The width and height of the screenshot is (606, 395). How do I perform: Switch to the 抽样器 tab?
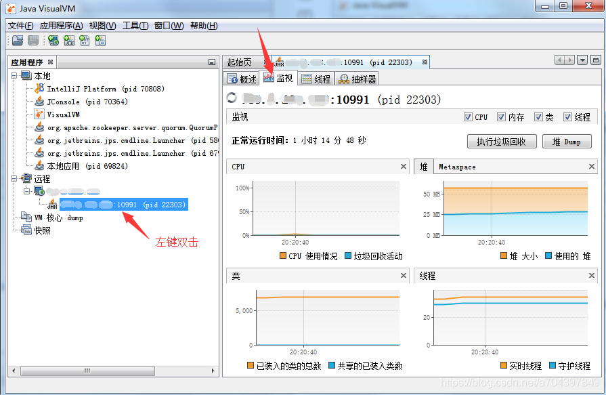click(x=357, y=79)
